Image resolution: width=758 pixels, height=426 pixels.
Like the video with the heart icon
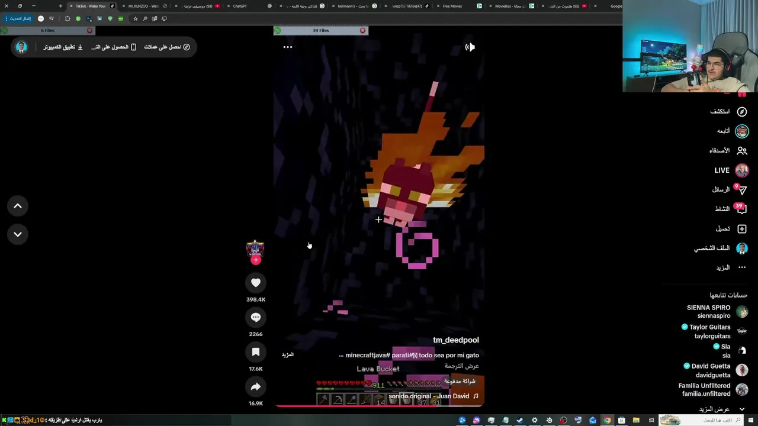click(x=255, y=283)
